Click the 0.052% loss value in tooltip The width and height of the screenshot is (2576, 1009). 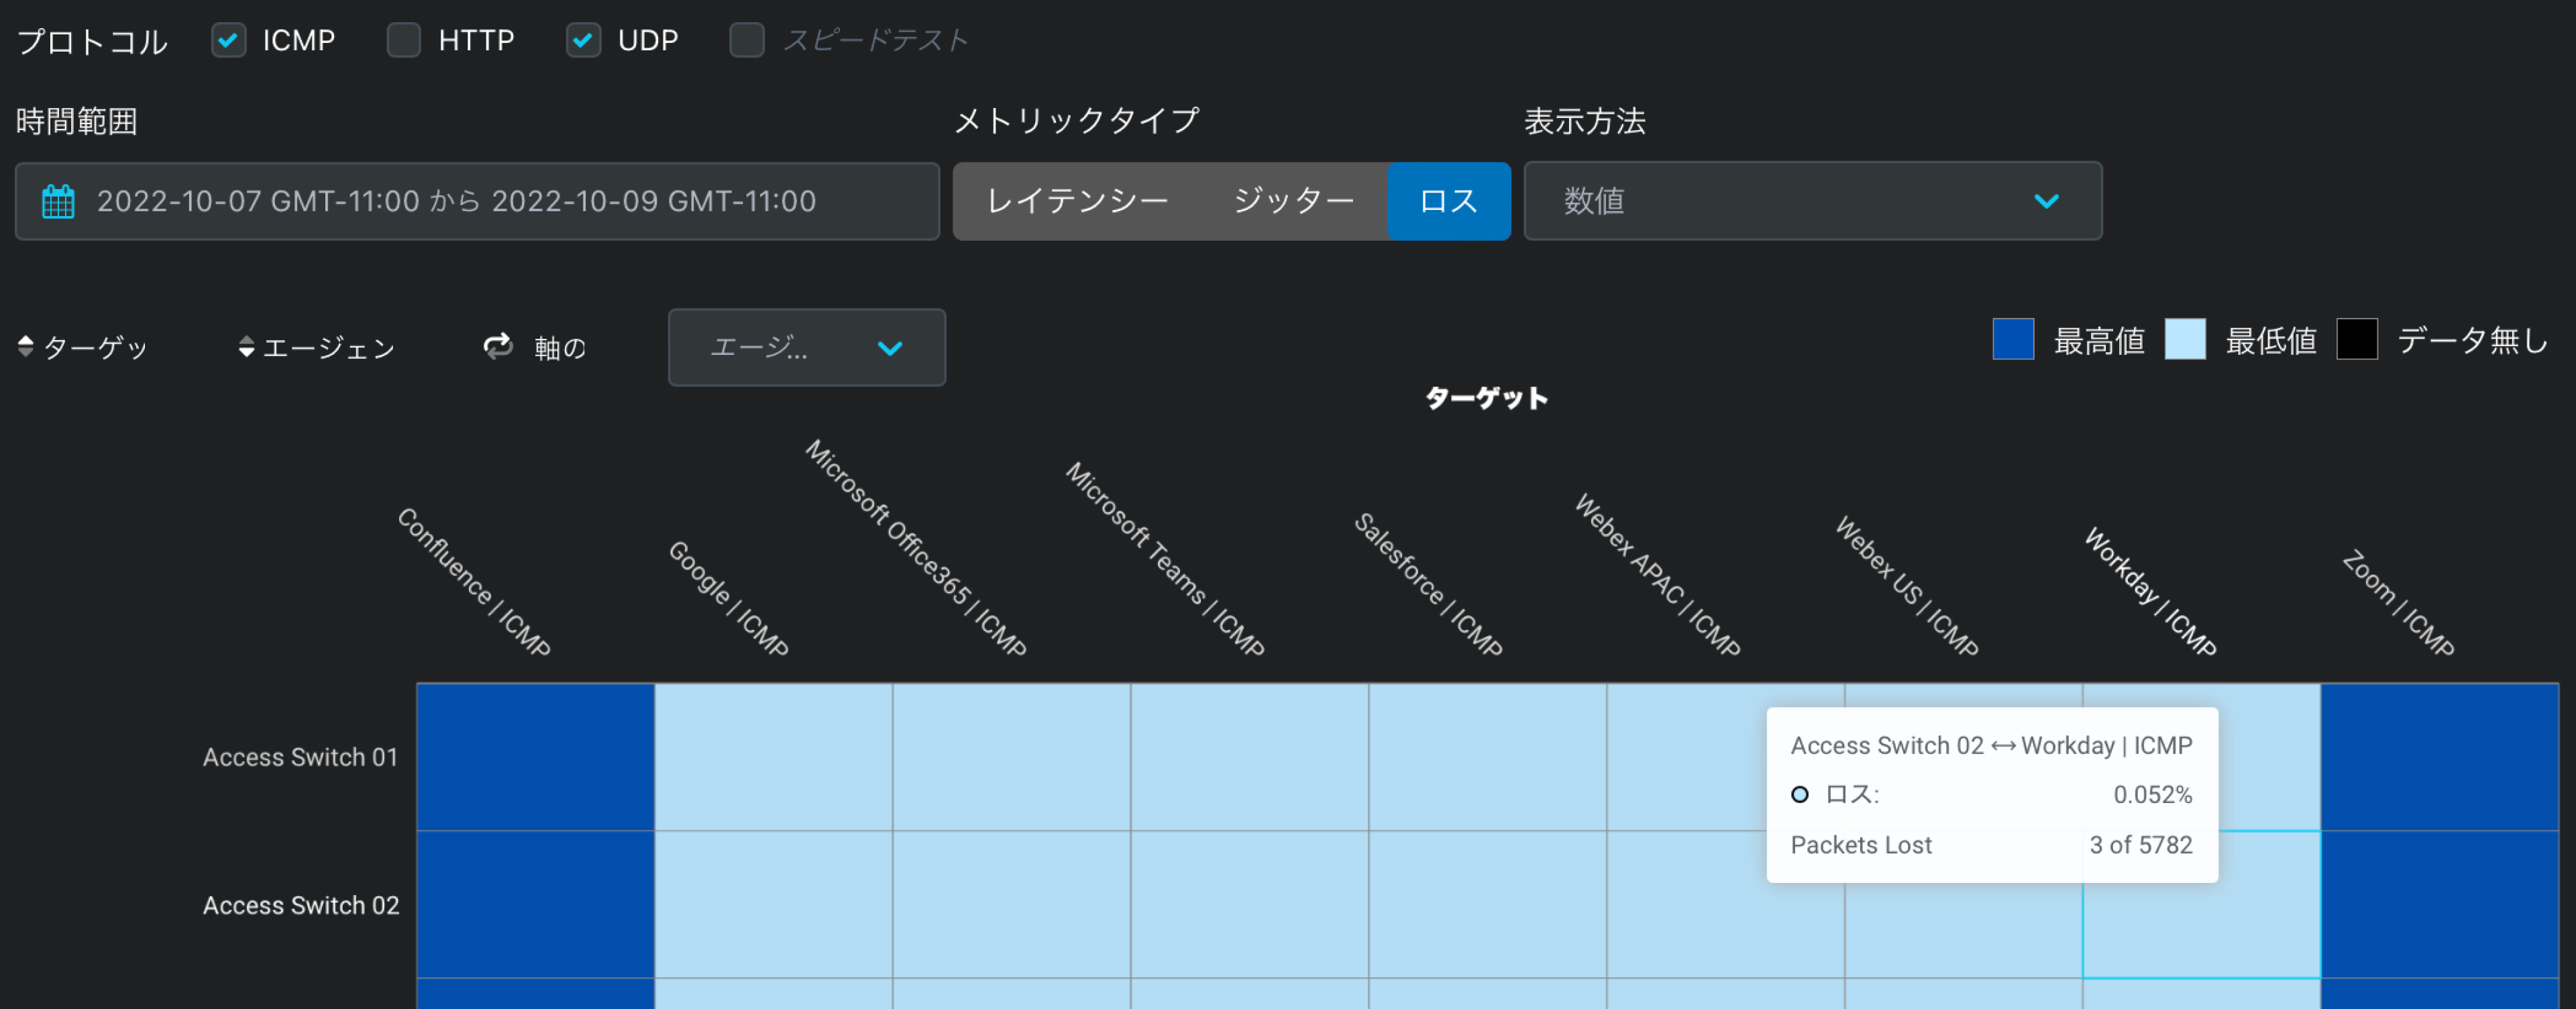[x=2152, y=794]
